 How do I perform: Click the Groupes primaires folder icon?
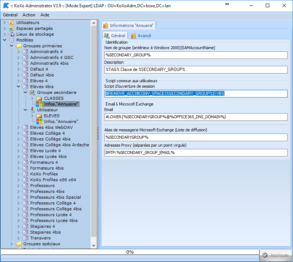tap(18, 46)
